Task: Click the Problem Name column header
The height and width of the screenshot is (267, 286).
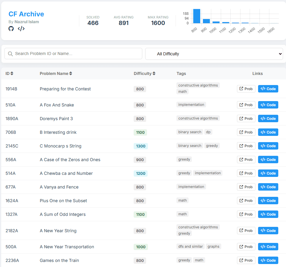Action: (56, 73)
